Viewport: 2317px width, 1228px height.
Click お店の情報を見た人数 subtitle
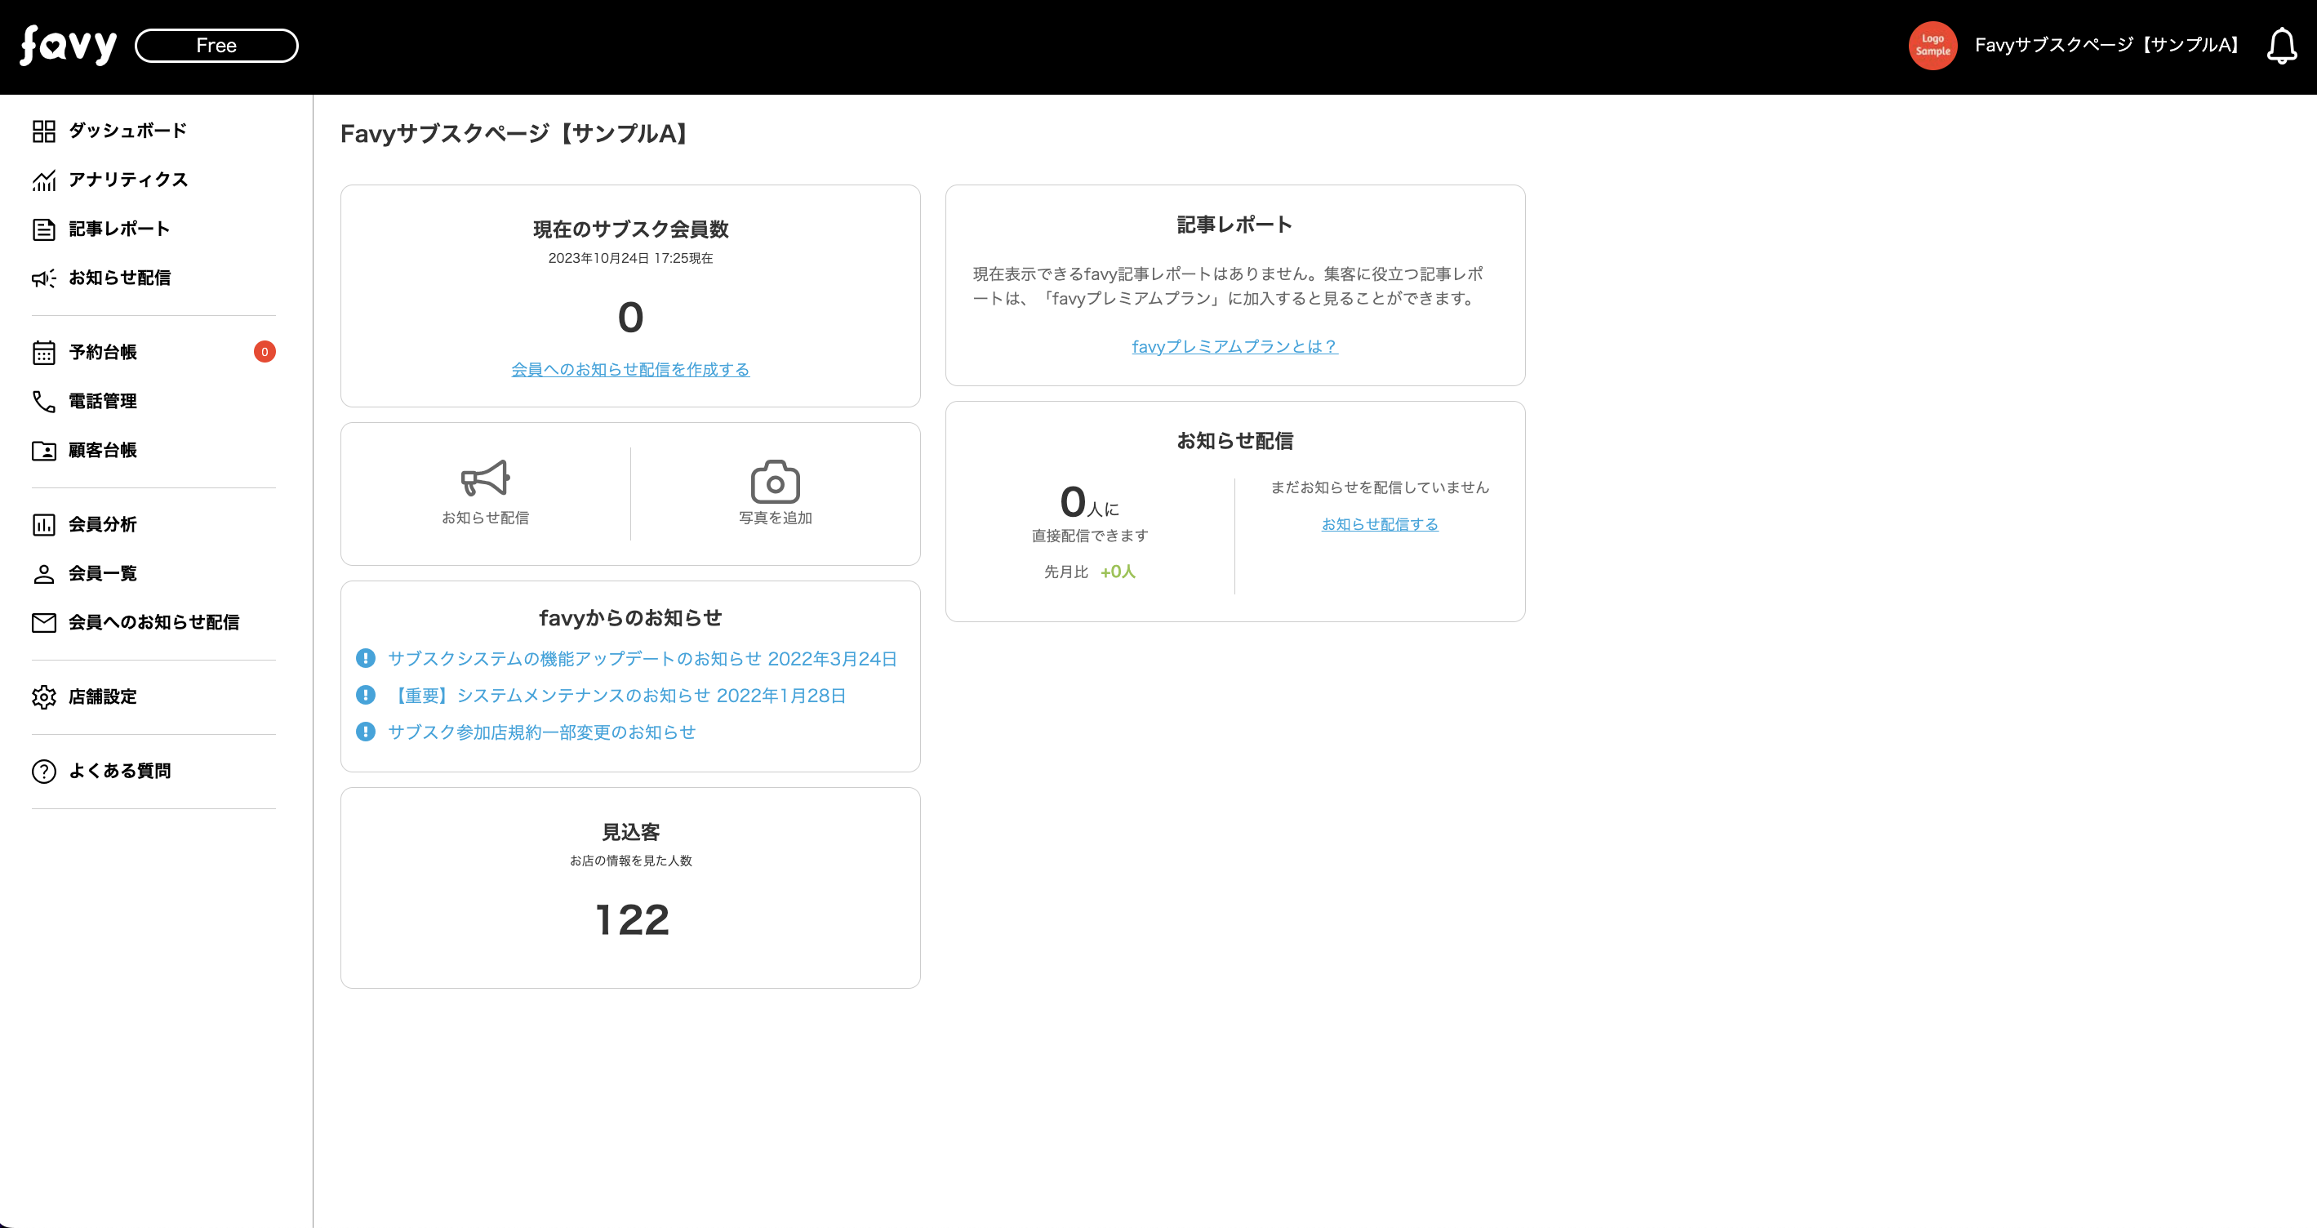(630, 861)
